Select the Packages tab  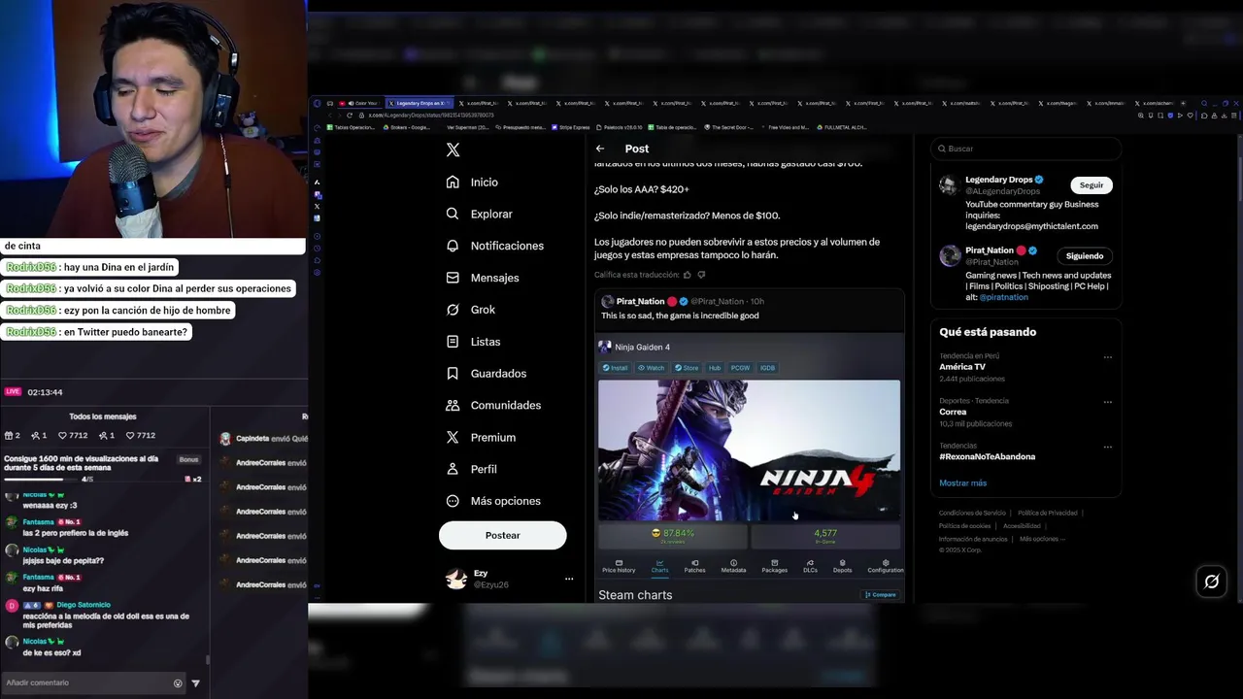774,566
